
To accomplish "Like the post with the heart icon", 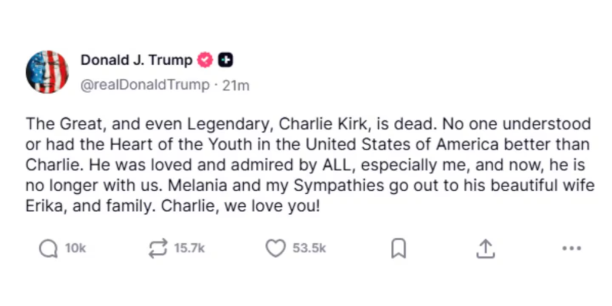I will pyautogui.click(x=275, y=249).
